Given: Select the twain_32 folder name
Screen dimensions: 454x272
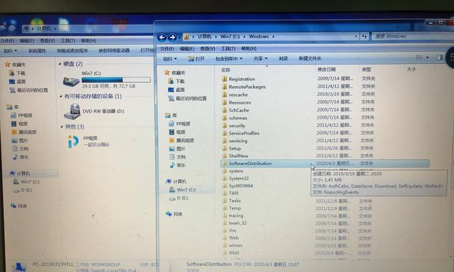Looking at the screenshot, I should (x=238, y=223).
